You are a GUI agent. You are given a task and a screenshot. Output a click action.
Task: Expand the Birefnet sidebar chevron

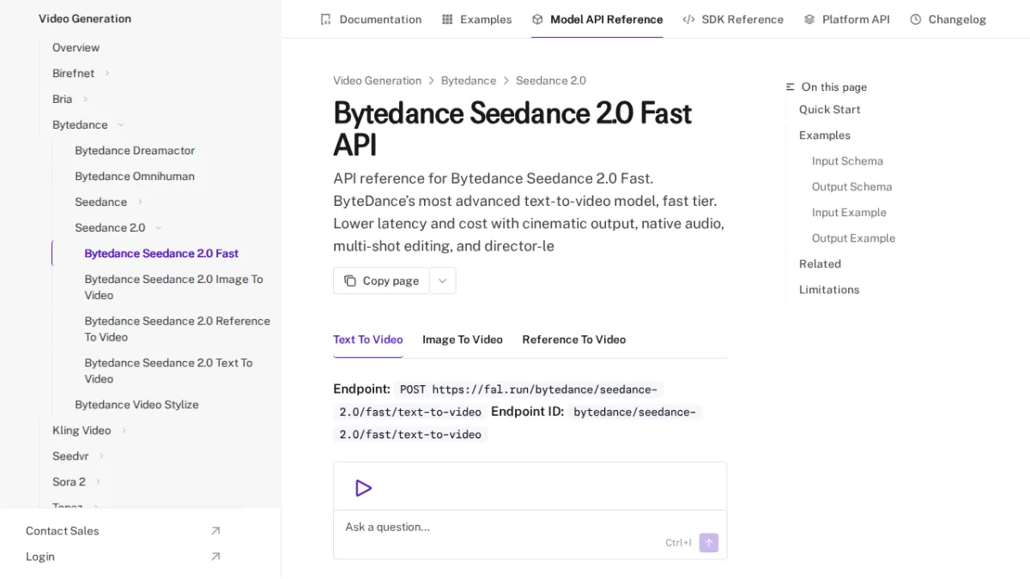(107, 73)
